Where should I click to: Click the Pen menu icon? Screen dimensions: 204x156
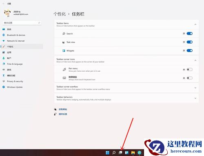[x=64, y=70]
